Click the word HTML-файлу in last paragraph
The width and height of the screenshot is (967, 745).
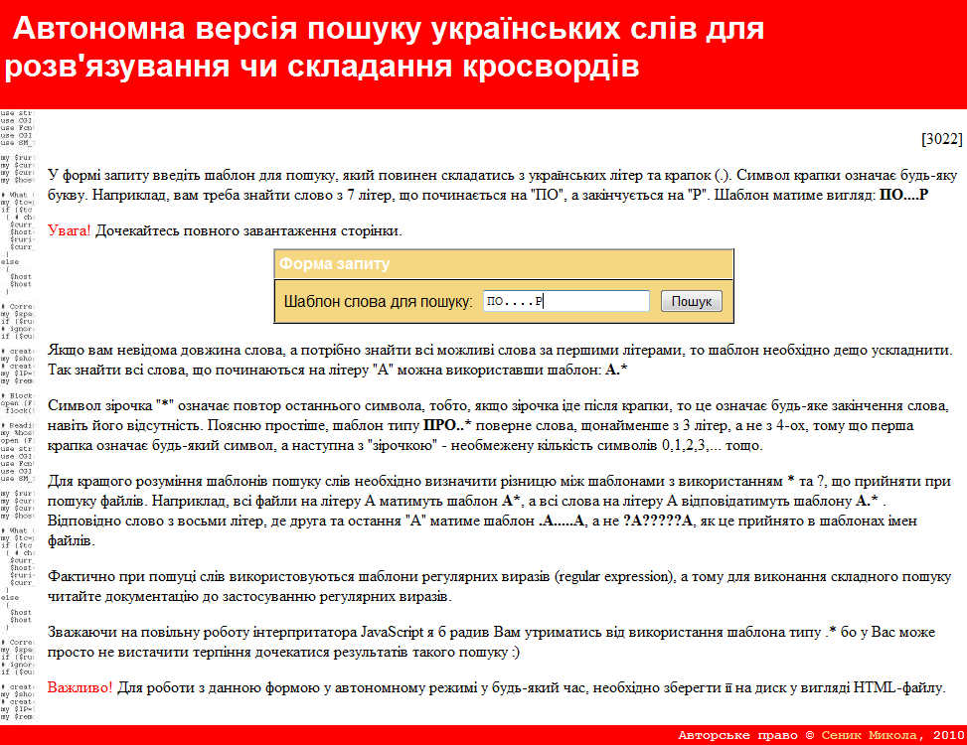tap(898, 687)
